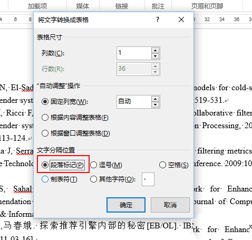252x240 pixels.
Task: Click the 列数 column count input field
Action: click(x=134, y=53)
